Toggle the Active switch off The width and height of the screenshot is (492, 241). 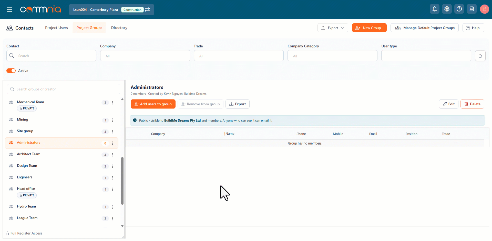11,71
